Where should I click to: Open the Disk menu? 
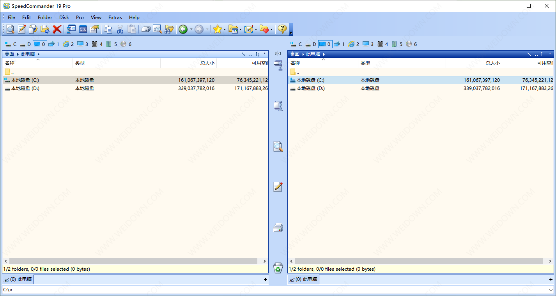[x=64, y=17]
